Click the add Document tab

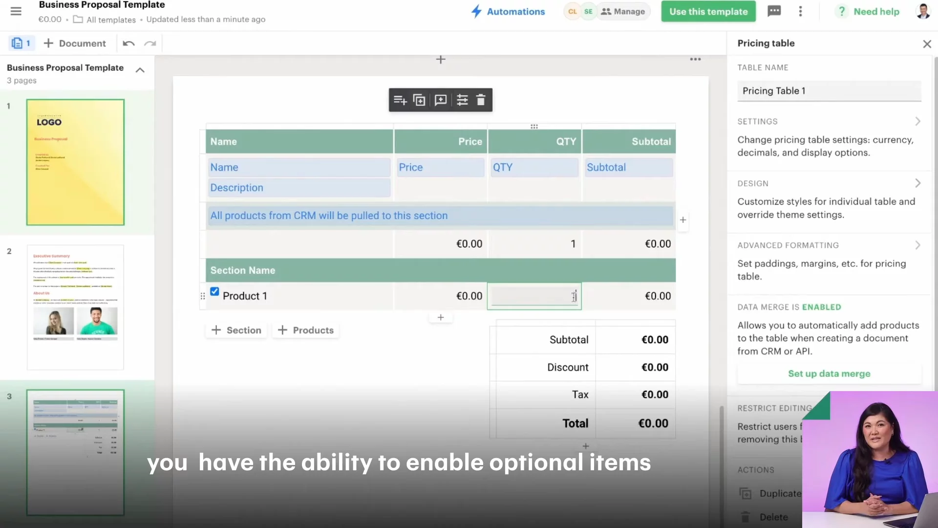click(x=75, y=44)
